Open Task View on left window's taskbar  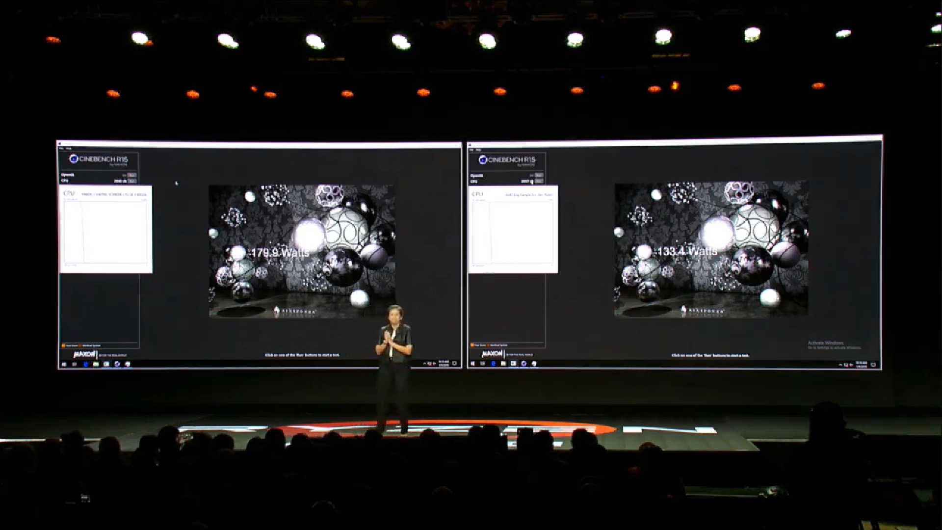pyautogui.click(x=75, y=364)
